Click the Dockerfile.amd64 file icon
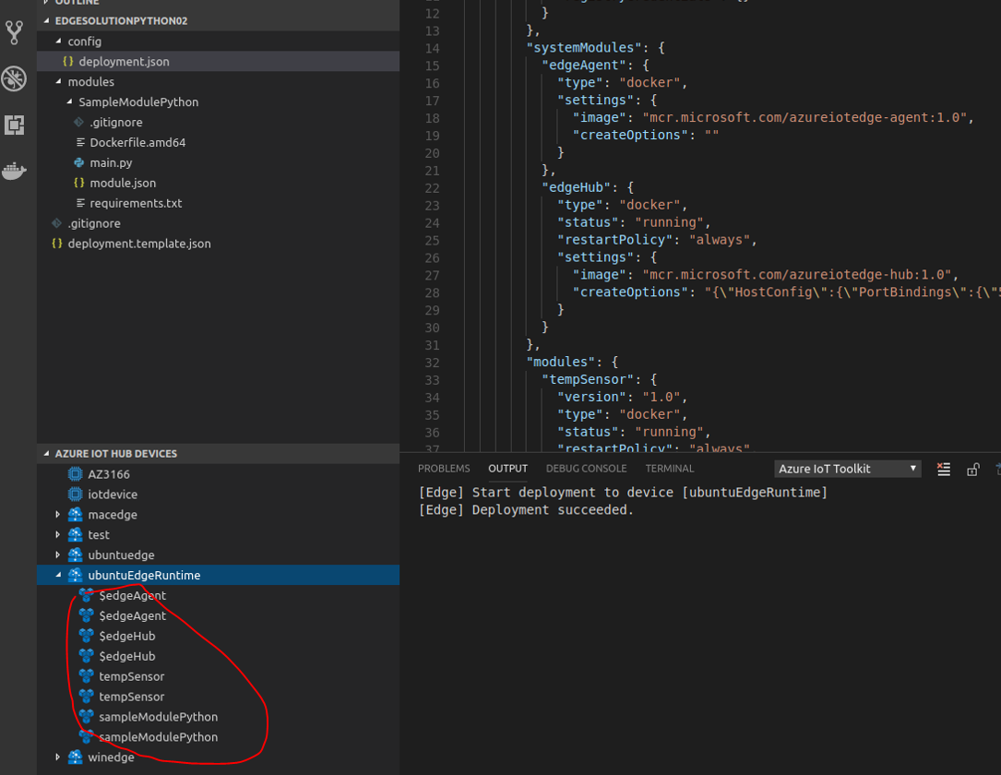This screenshot has height=775, width=1001. 80,142
